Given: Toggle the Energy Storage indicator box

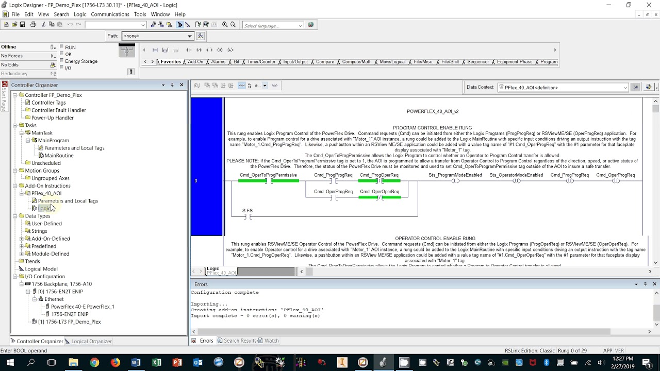Looking at the screenshot, I should 62,61.
